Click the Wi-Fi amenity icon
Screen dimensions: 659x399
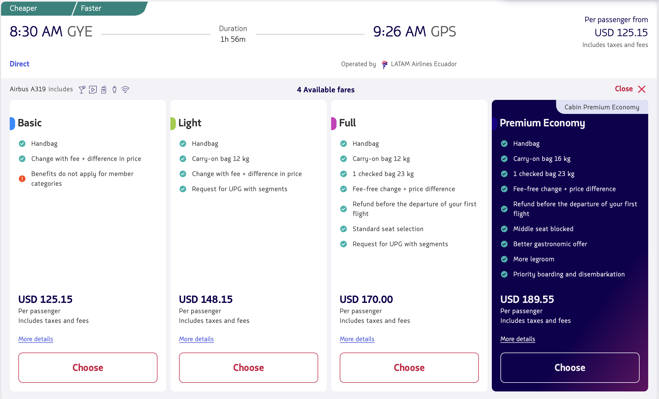point(125,89)
